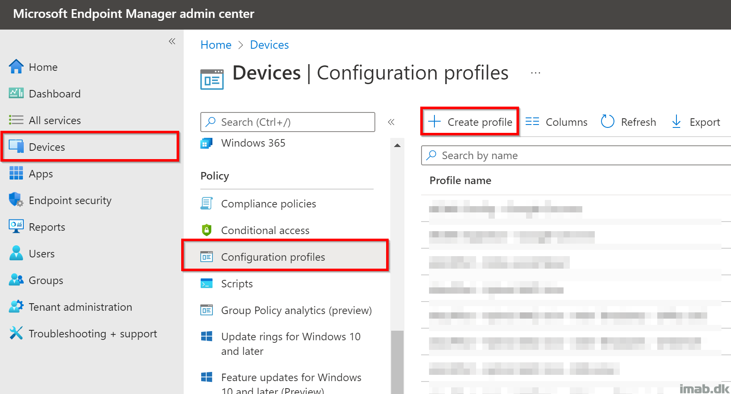Click the Refresh button label
The image size is (731, 394).
point(639,122)
